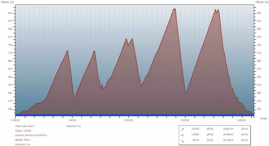Click the 960 tick on right altitude axis
The width and height of the screenshot is (269, 146).
(x=259, y=13)
